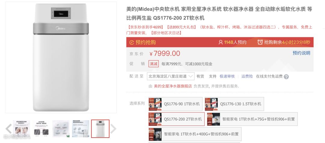Click the right arrow of thumbnail carousel
This screenshot has width=325, height=143.
click(113, 129)
